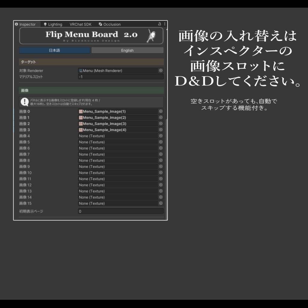Click the Inspector vertical scrollbar
Viewport: 308px width, 308px height.
(x=167, y=169)
